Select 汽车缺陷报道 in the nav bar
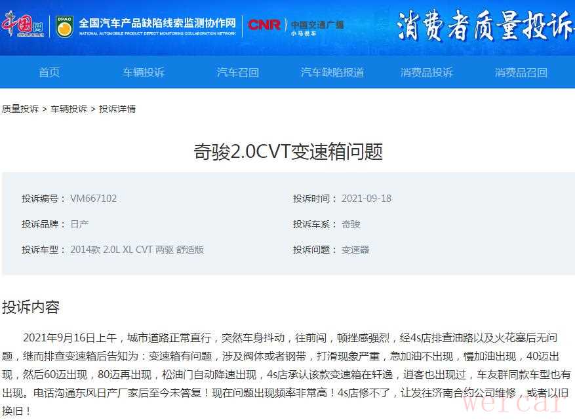The height and width of the screenshot is (420, 575). point(332,72)
